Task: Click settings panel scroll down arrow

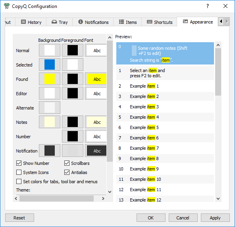Action: [x=110, y=192]
